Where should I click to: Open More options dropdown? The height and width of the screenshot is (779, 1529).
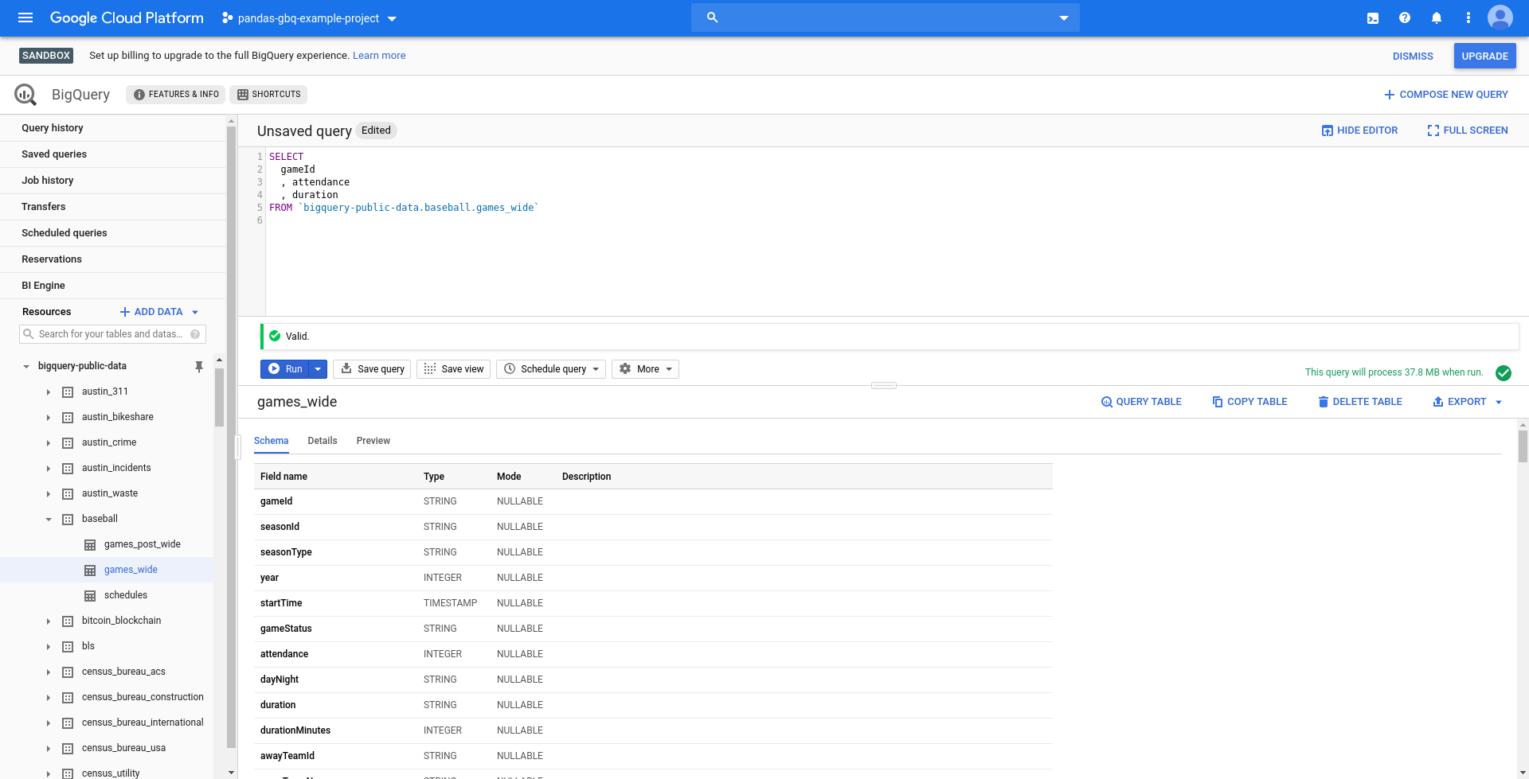(x=646, y=369)
